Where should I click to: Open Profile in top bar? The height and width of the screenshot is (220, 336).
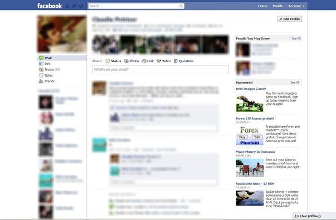pyautogui.click(x=277, y=6)
